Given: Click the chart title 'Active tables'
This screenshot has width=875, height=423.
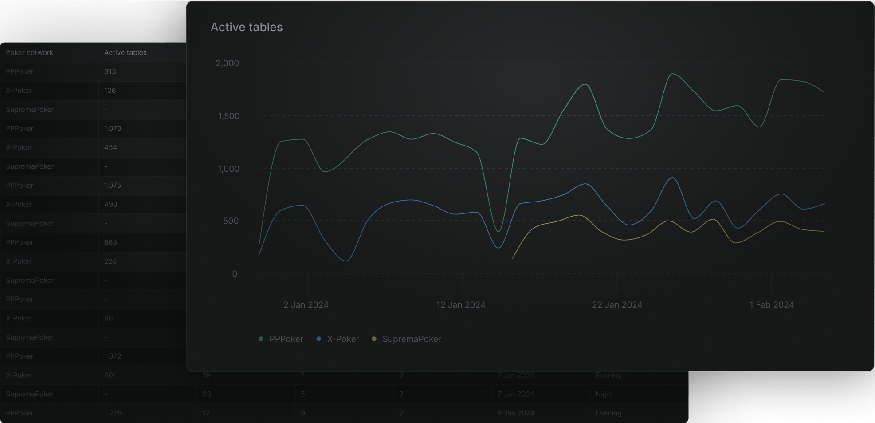Looking at the screenshot, I should [x=247, y=27].
